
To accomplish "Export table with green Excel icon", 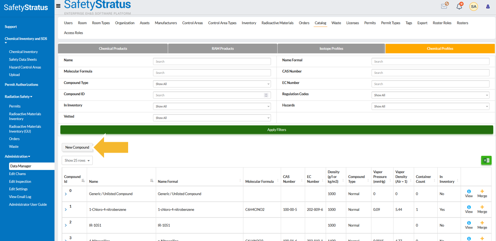I will pos(486,160).
